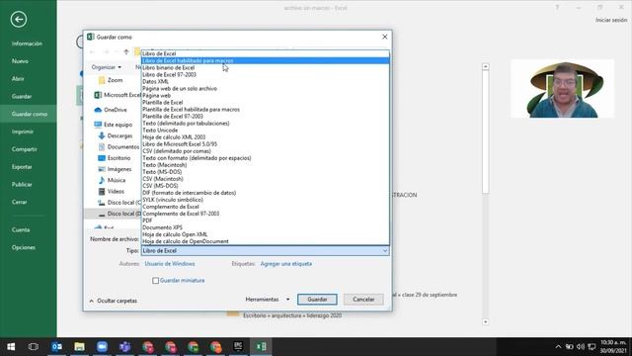Open Imágenes folder in navigation pane

pos(115,169)
